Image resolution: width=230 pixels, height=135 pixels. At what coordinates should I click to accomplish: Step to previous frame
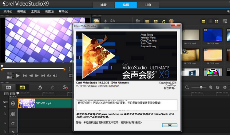[x=31, y=76]
